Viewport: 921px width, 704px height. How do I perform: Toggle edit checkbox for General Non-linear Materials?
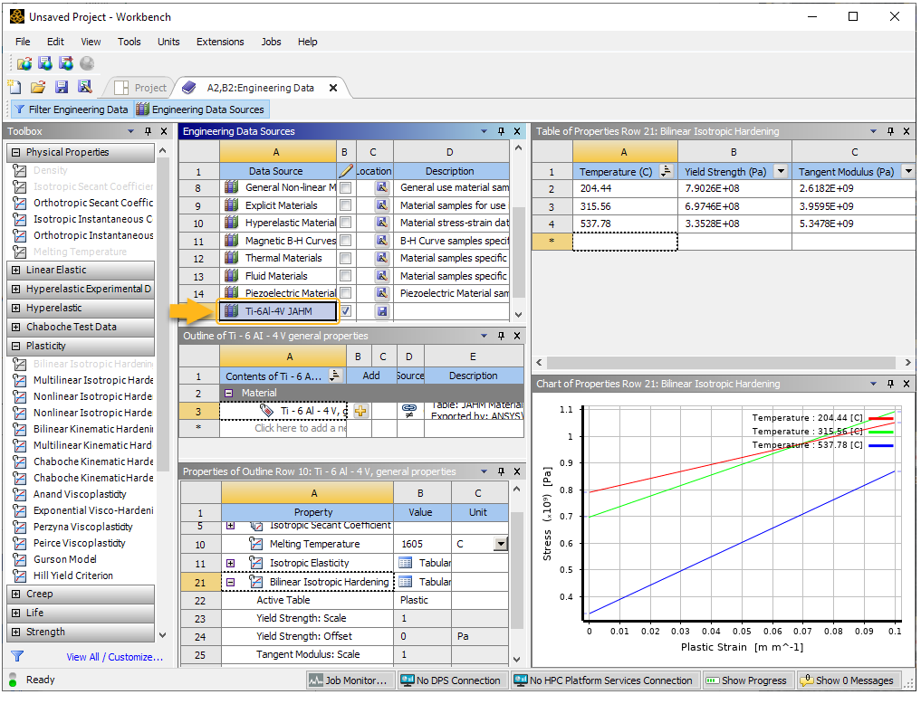(x=346, y=187)
